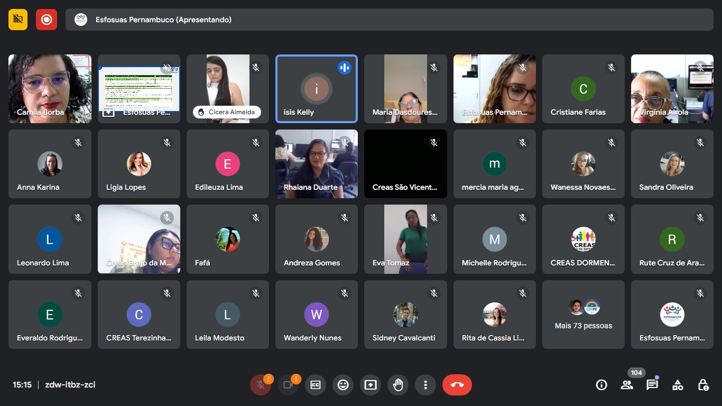Turn on the camera
This screenshot has height=406, width=722.
tap(288, 385)
